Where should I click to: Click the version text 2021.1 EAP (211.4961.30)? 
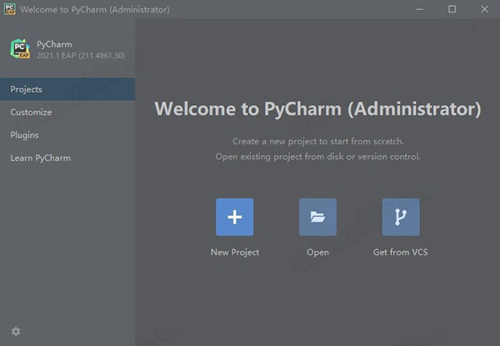pyautogui.click(x=81, y=56)
